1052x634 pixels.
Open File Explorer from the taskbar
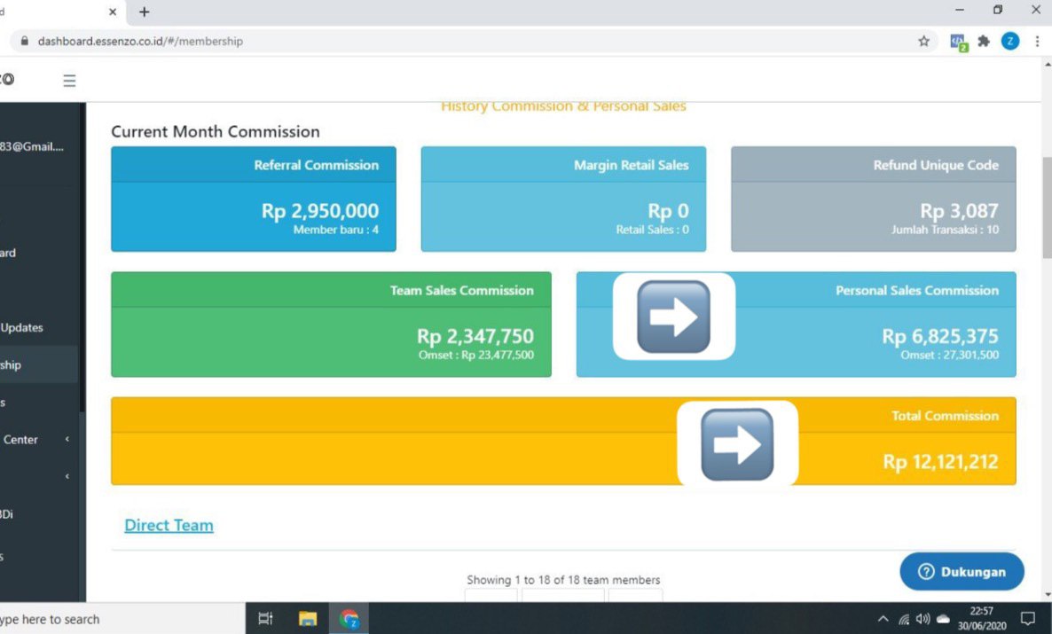click(x=307, y=618)
